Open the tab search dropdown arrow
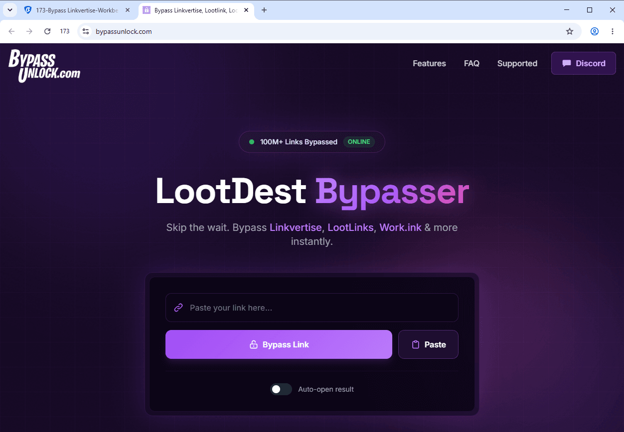The height and width of the screenshot is (432, 624). tap(9, 10)
